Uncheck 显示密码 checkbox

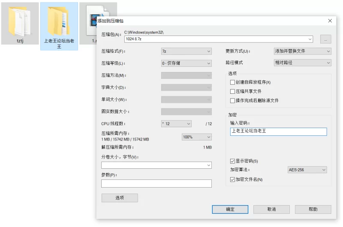coord(232,161)
